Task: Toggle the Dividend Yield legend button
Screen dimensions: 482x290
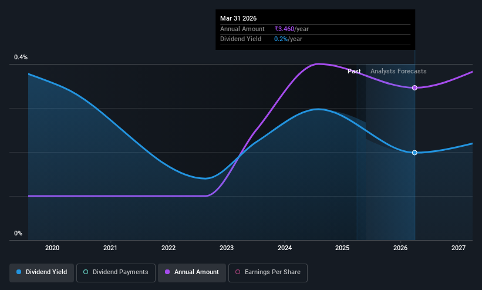Action: click(42, 272)
